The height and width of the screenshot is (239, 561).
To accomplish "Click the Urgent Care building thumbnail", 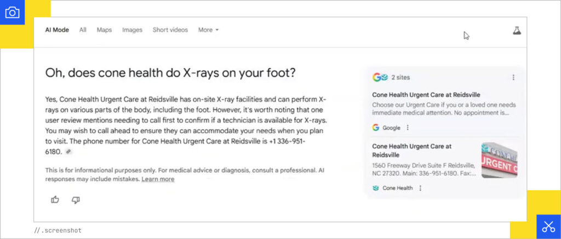I will coord(499,160).
